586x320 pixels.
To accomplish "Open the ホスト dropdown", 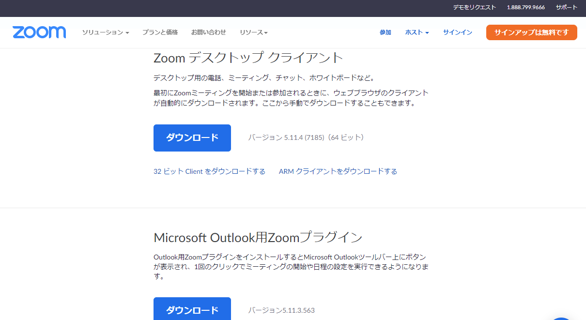I will point(416,32).
